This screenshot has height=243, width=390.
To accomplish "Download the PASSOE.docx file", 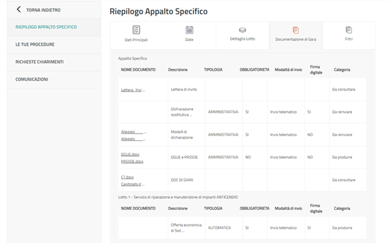I will click(132, 161).
